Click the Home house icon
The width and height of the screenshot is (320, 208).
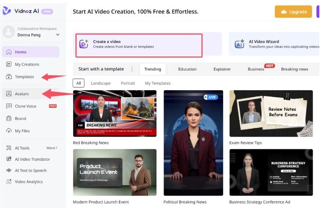point(9,52)
